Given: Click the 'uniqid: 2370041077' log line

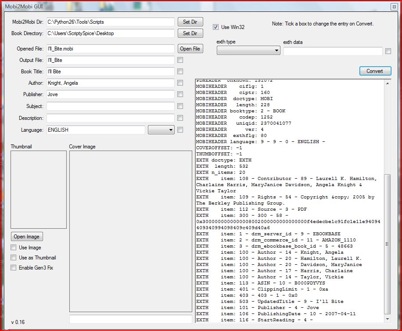Looking at the screenshot, I should click(244, 123).
